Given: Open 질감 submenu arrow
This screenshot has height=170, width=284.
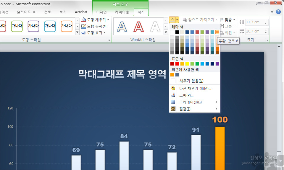Looking at the screenshot, I should [217, 109].
